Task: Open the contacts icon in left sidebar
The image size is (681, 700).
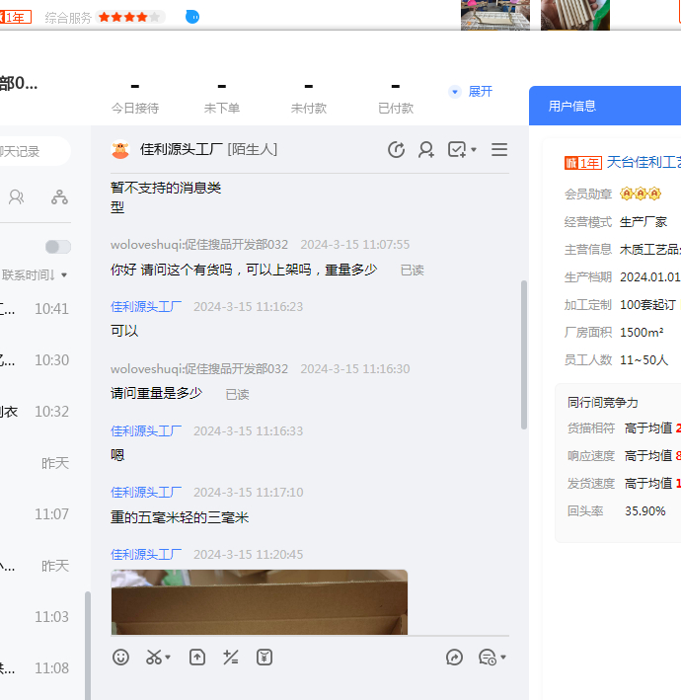Action: (17, 196)
